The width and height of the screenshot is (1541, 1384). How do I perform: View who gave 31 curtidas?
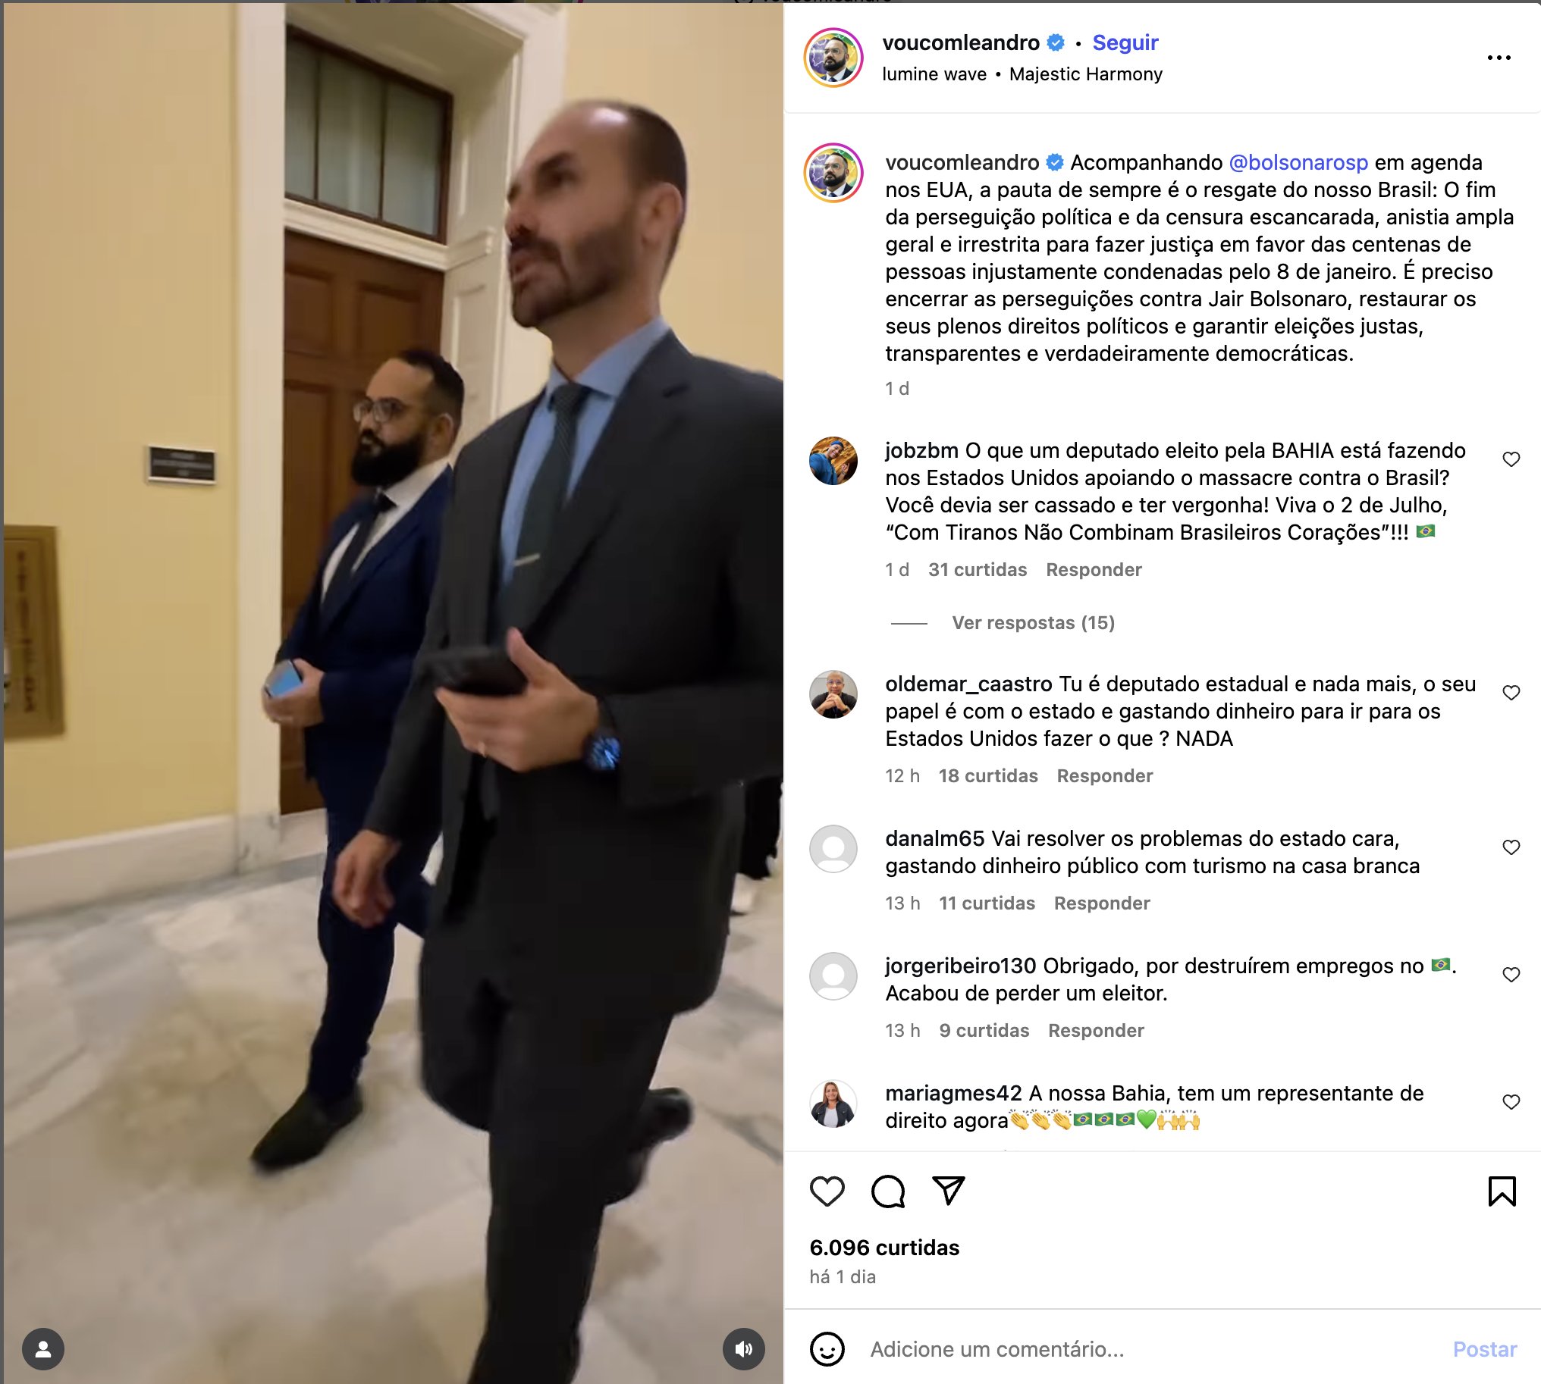[977, 569]
